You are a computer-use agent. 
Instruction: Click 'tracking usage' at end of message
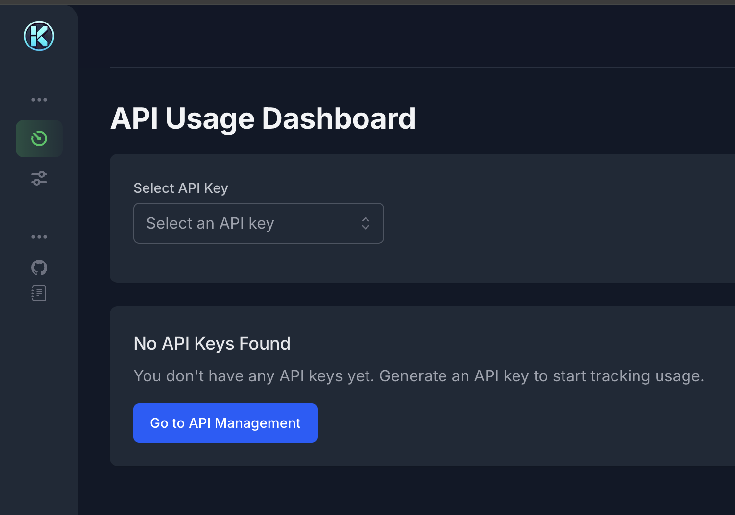(x=647, y=376)
